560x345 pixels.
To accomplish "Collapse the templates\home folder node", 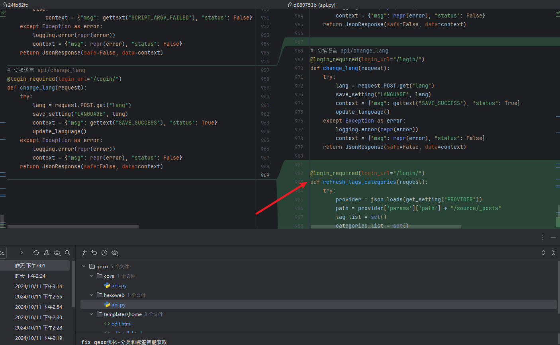I will [x=91, y=314].
